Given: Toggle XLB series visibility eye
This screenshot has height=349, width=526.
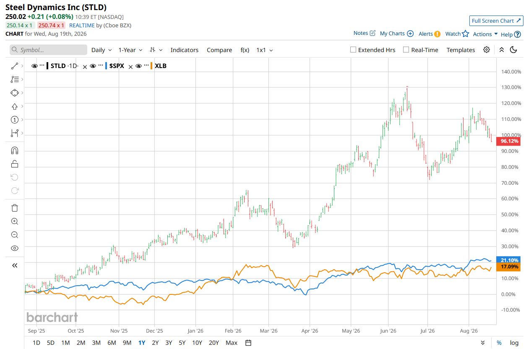Looking at the screenshot, I should coord(139,66).
